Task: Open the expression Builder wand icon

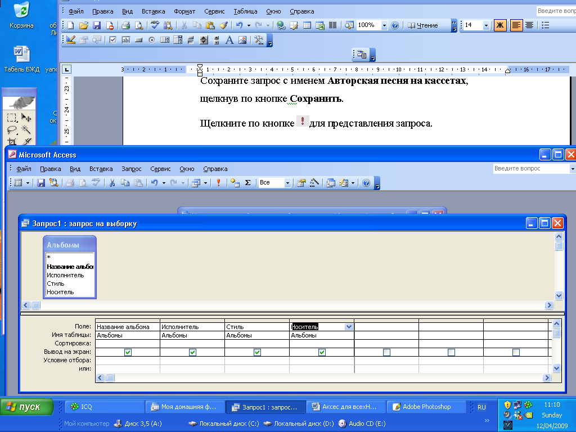Action: (314, 183)
